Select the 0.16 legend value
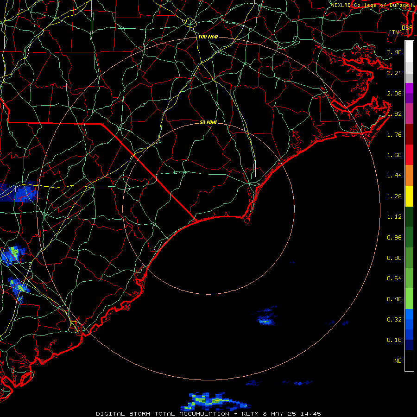417x417 pixels. (394, 340)
